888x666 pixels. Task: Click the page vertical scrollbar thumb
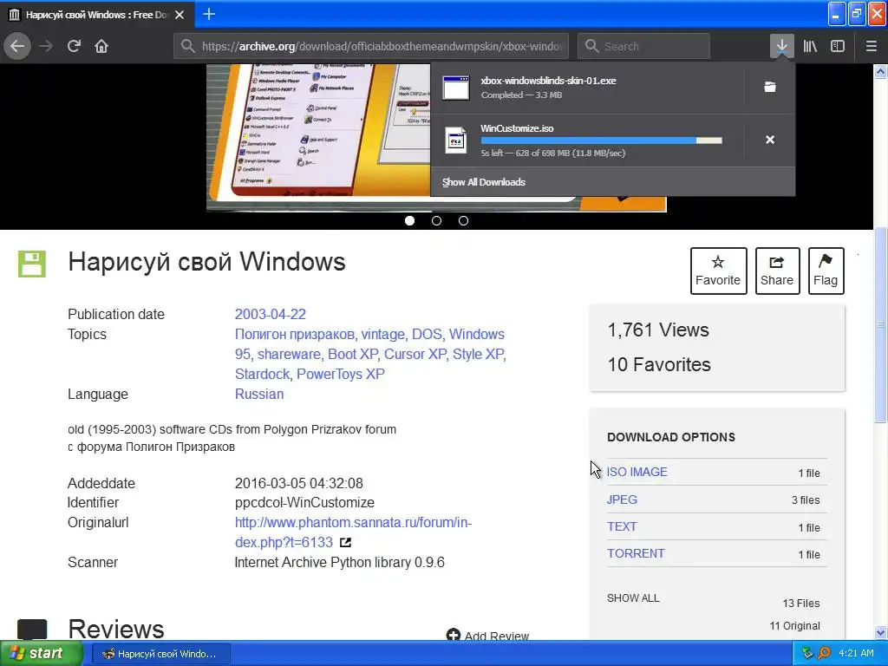pyautogui.click(x=880, y=324)
